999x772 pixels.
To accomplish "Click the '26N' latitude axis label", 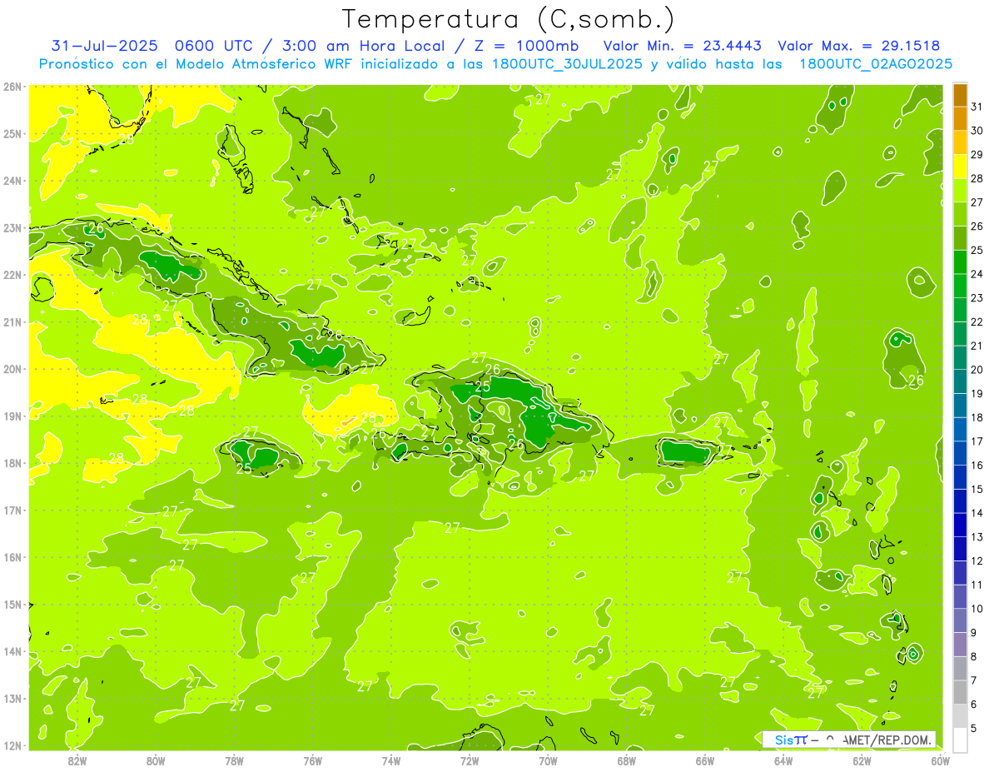I will pos(12,86).
